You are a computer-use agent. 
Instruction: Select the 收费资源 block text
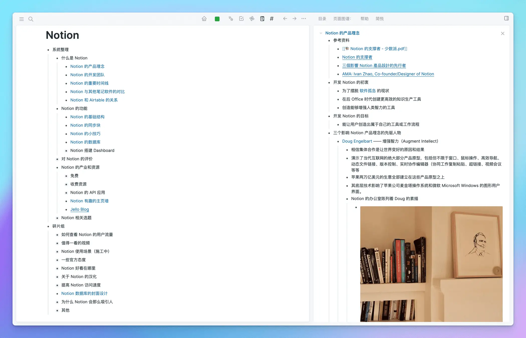(x=78, y=184)
